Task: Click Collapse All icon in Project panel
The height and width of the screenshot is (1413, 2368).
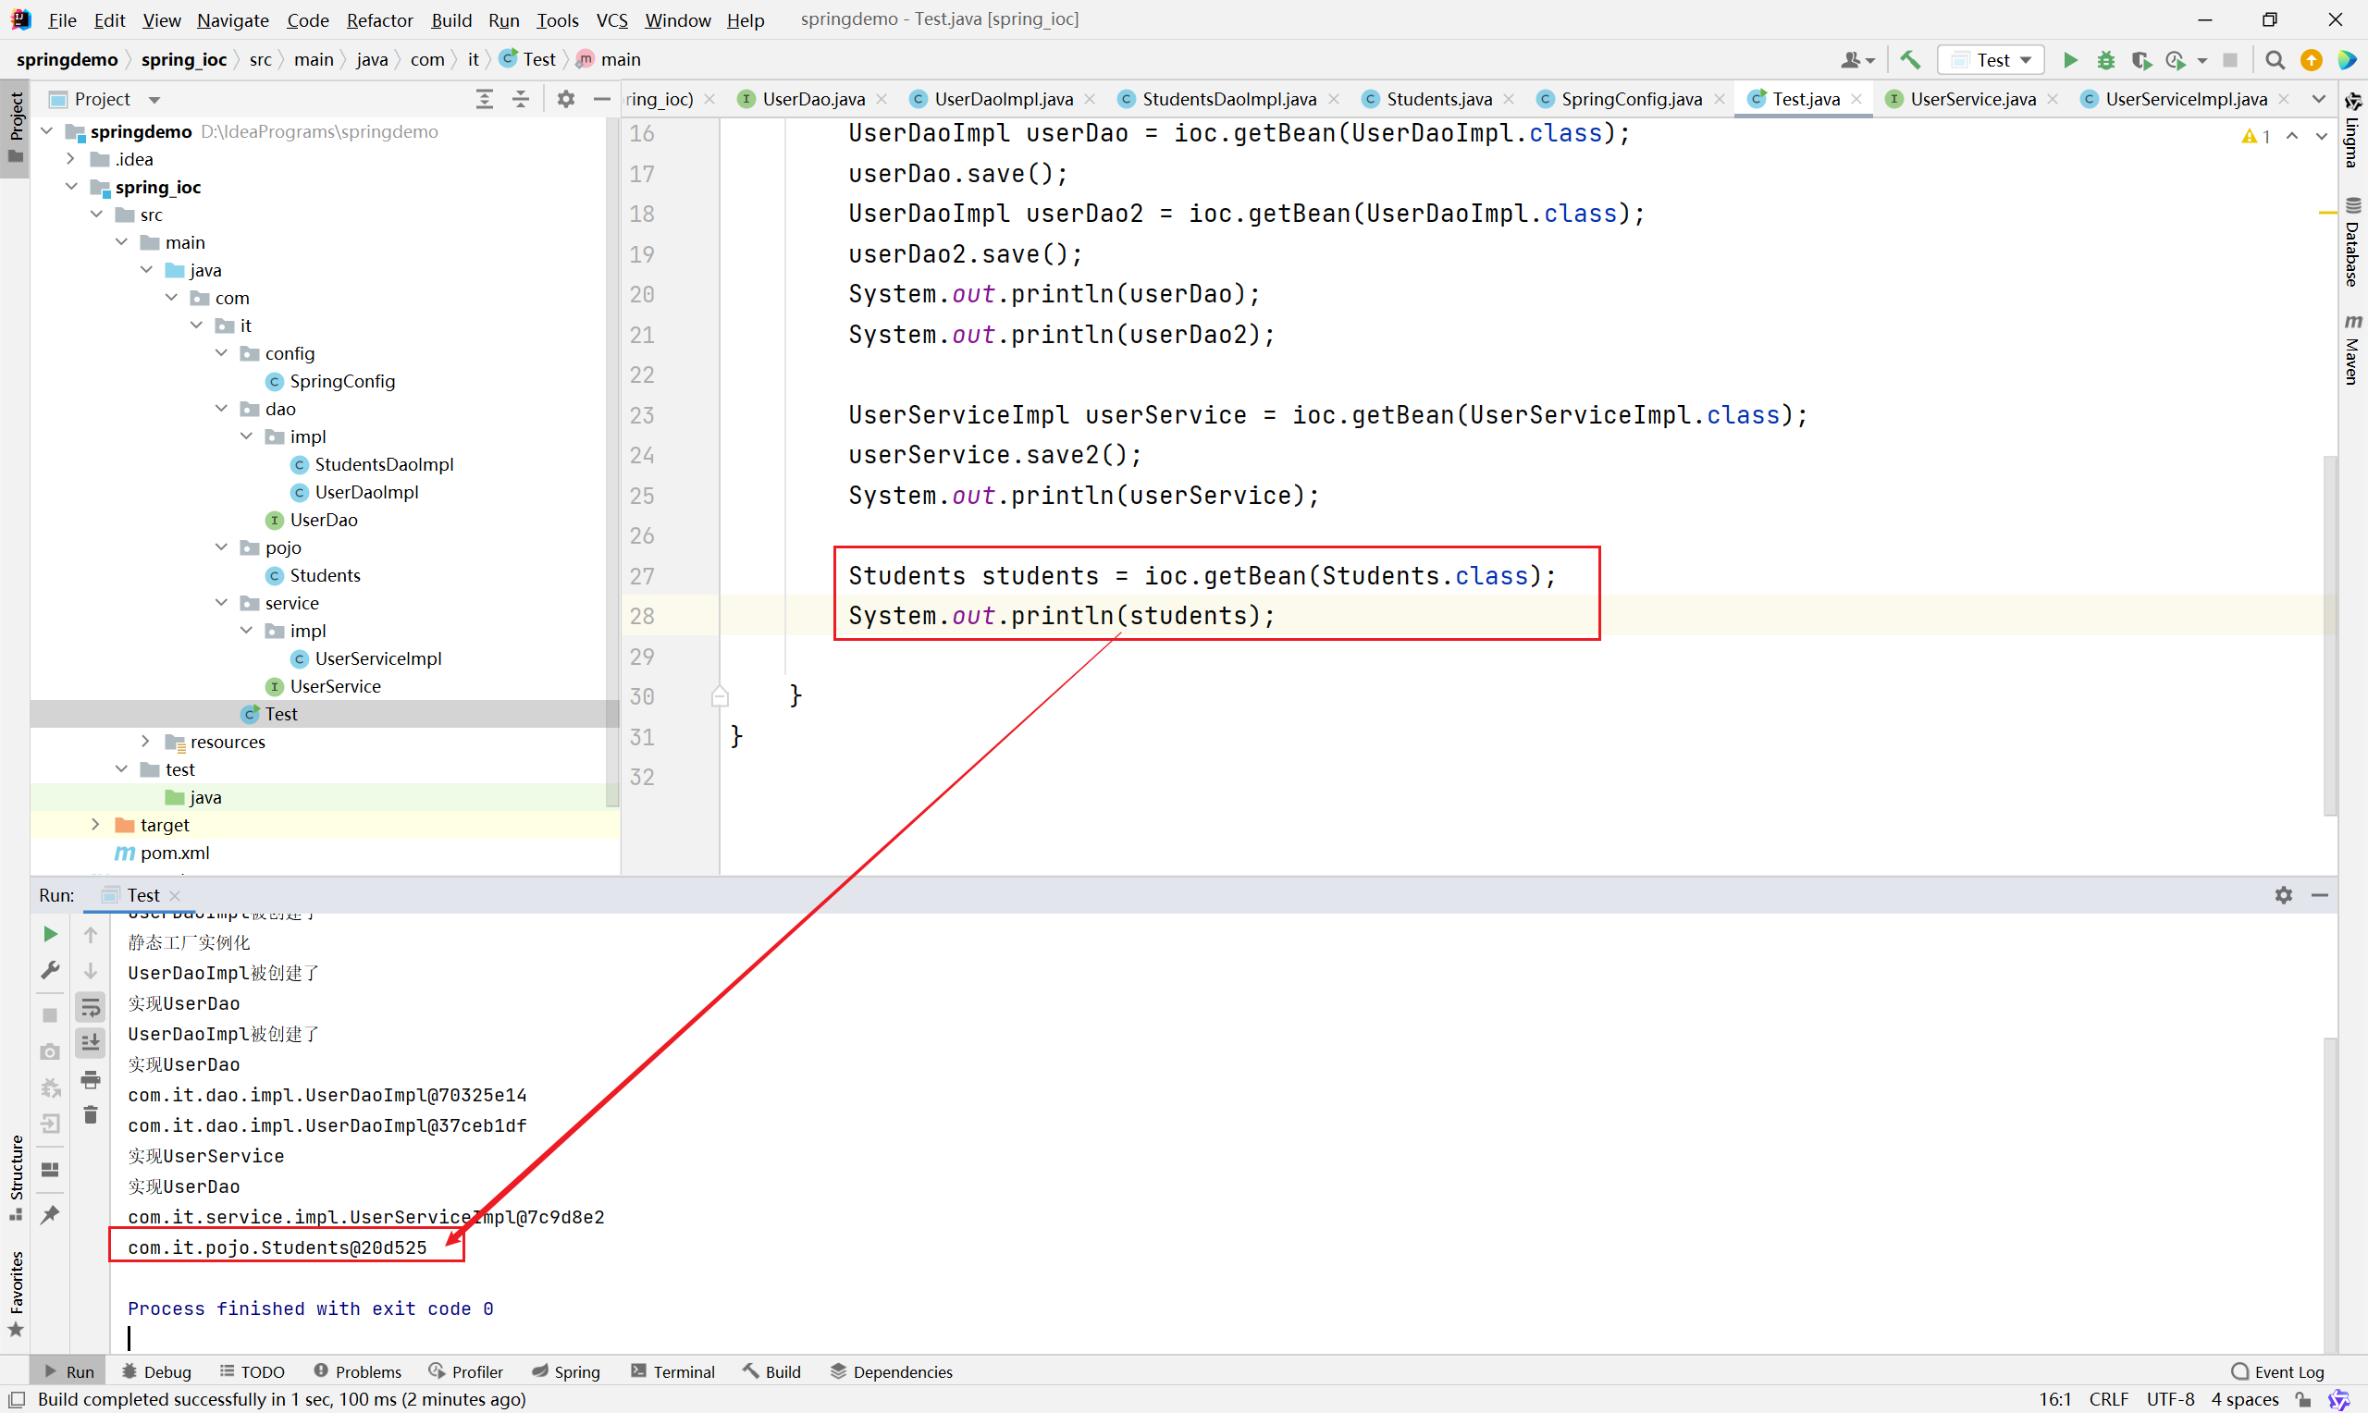Action: click(521, 99)
